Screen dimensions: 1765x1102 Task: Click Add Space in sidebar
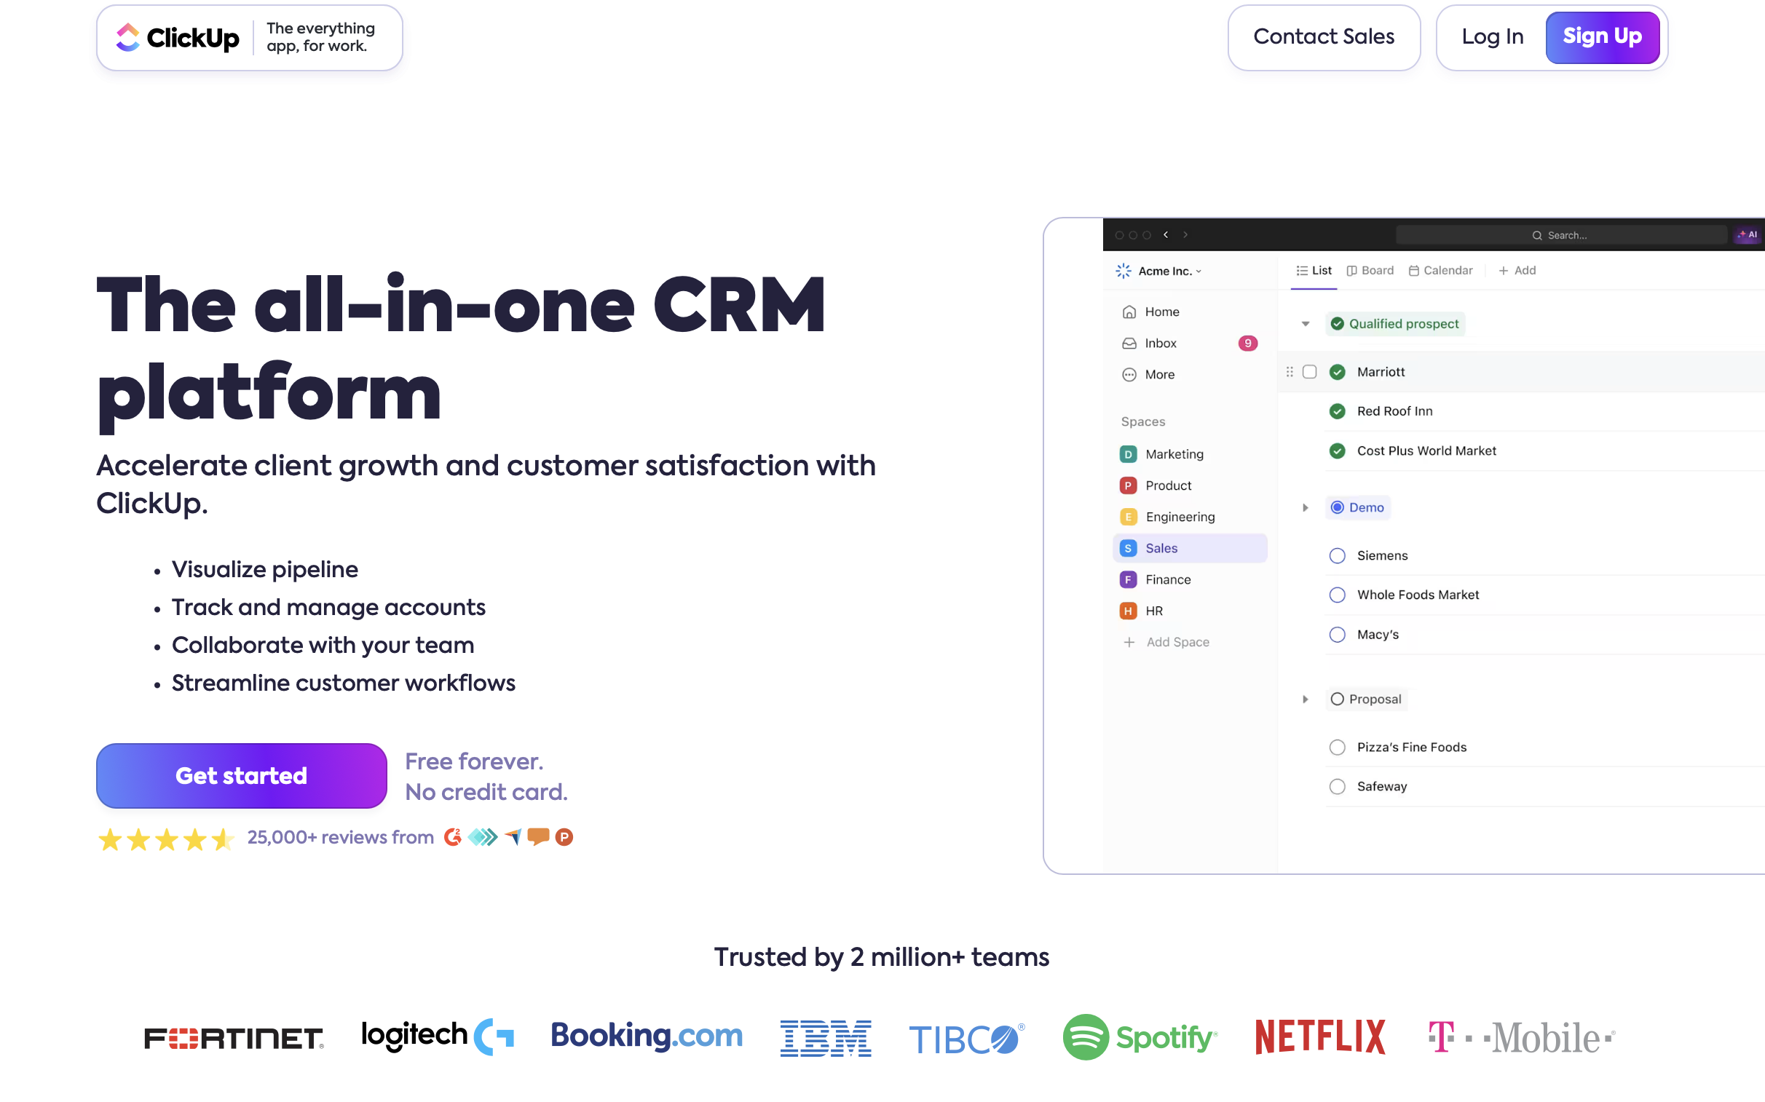point(1166,642)
